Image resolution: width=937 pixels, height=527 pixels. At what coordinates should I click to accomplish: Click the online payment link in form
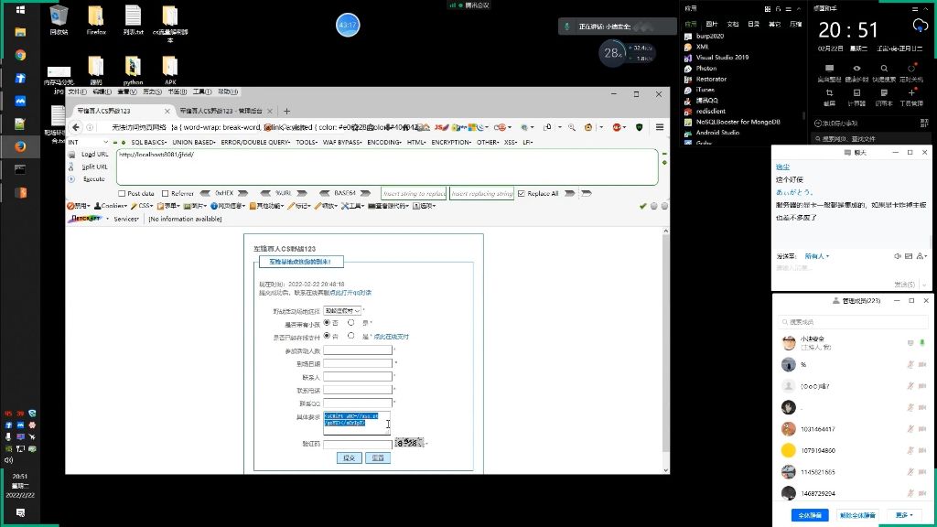[391, 337]
